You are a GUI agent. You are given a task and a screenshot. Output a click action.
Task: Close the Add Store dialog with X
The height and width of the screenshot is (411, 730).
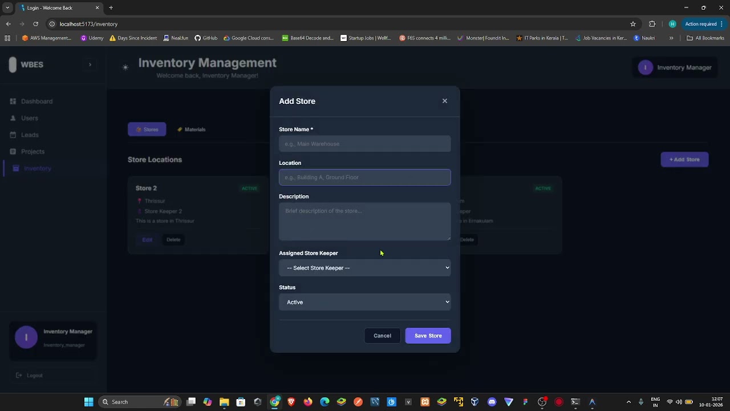[445, 101]
